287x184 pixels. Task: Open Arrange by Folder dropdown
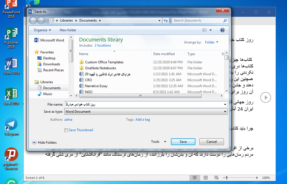click(212, 42)
